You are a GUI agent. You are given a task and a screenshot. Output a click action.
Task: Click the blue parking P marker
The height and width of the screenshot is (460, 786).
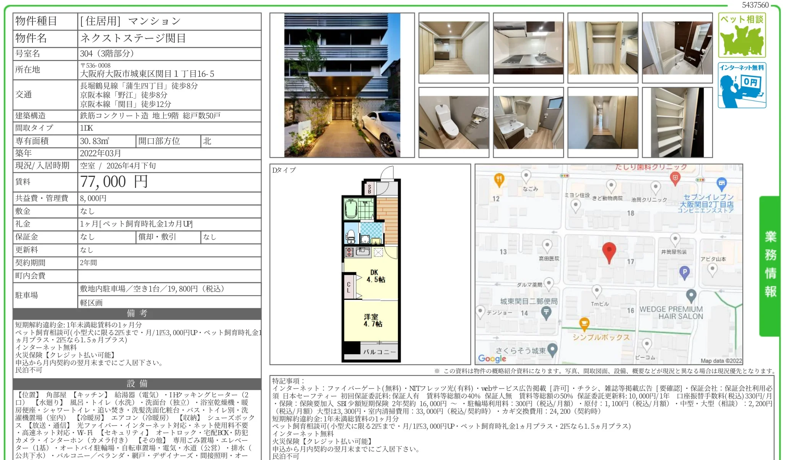tap(684, 272)
